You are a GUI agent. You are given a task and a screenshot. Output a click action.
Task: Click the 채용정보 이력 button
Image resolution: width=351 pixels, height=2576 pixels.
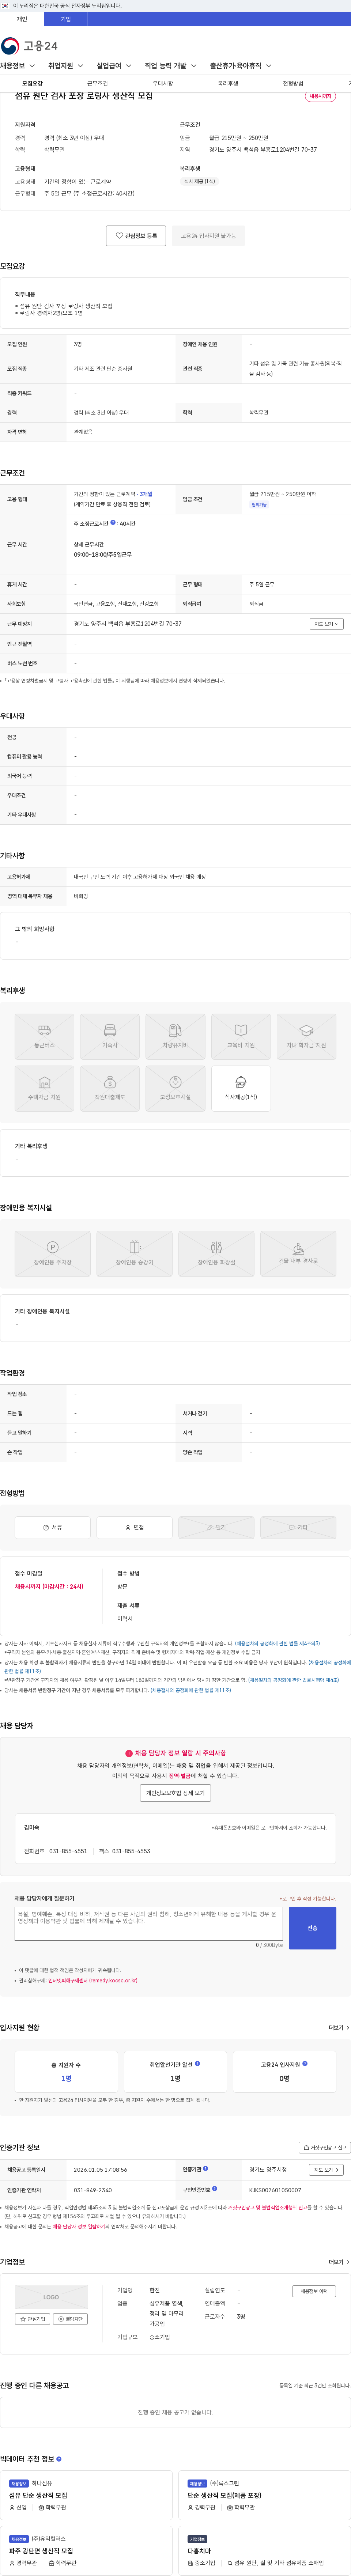point(314,2291)
